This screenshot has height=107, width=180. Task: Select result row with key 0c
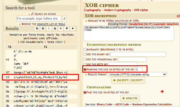pyautogui.click(x=42, y=87)
